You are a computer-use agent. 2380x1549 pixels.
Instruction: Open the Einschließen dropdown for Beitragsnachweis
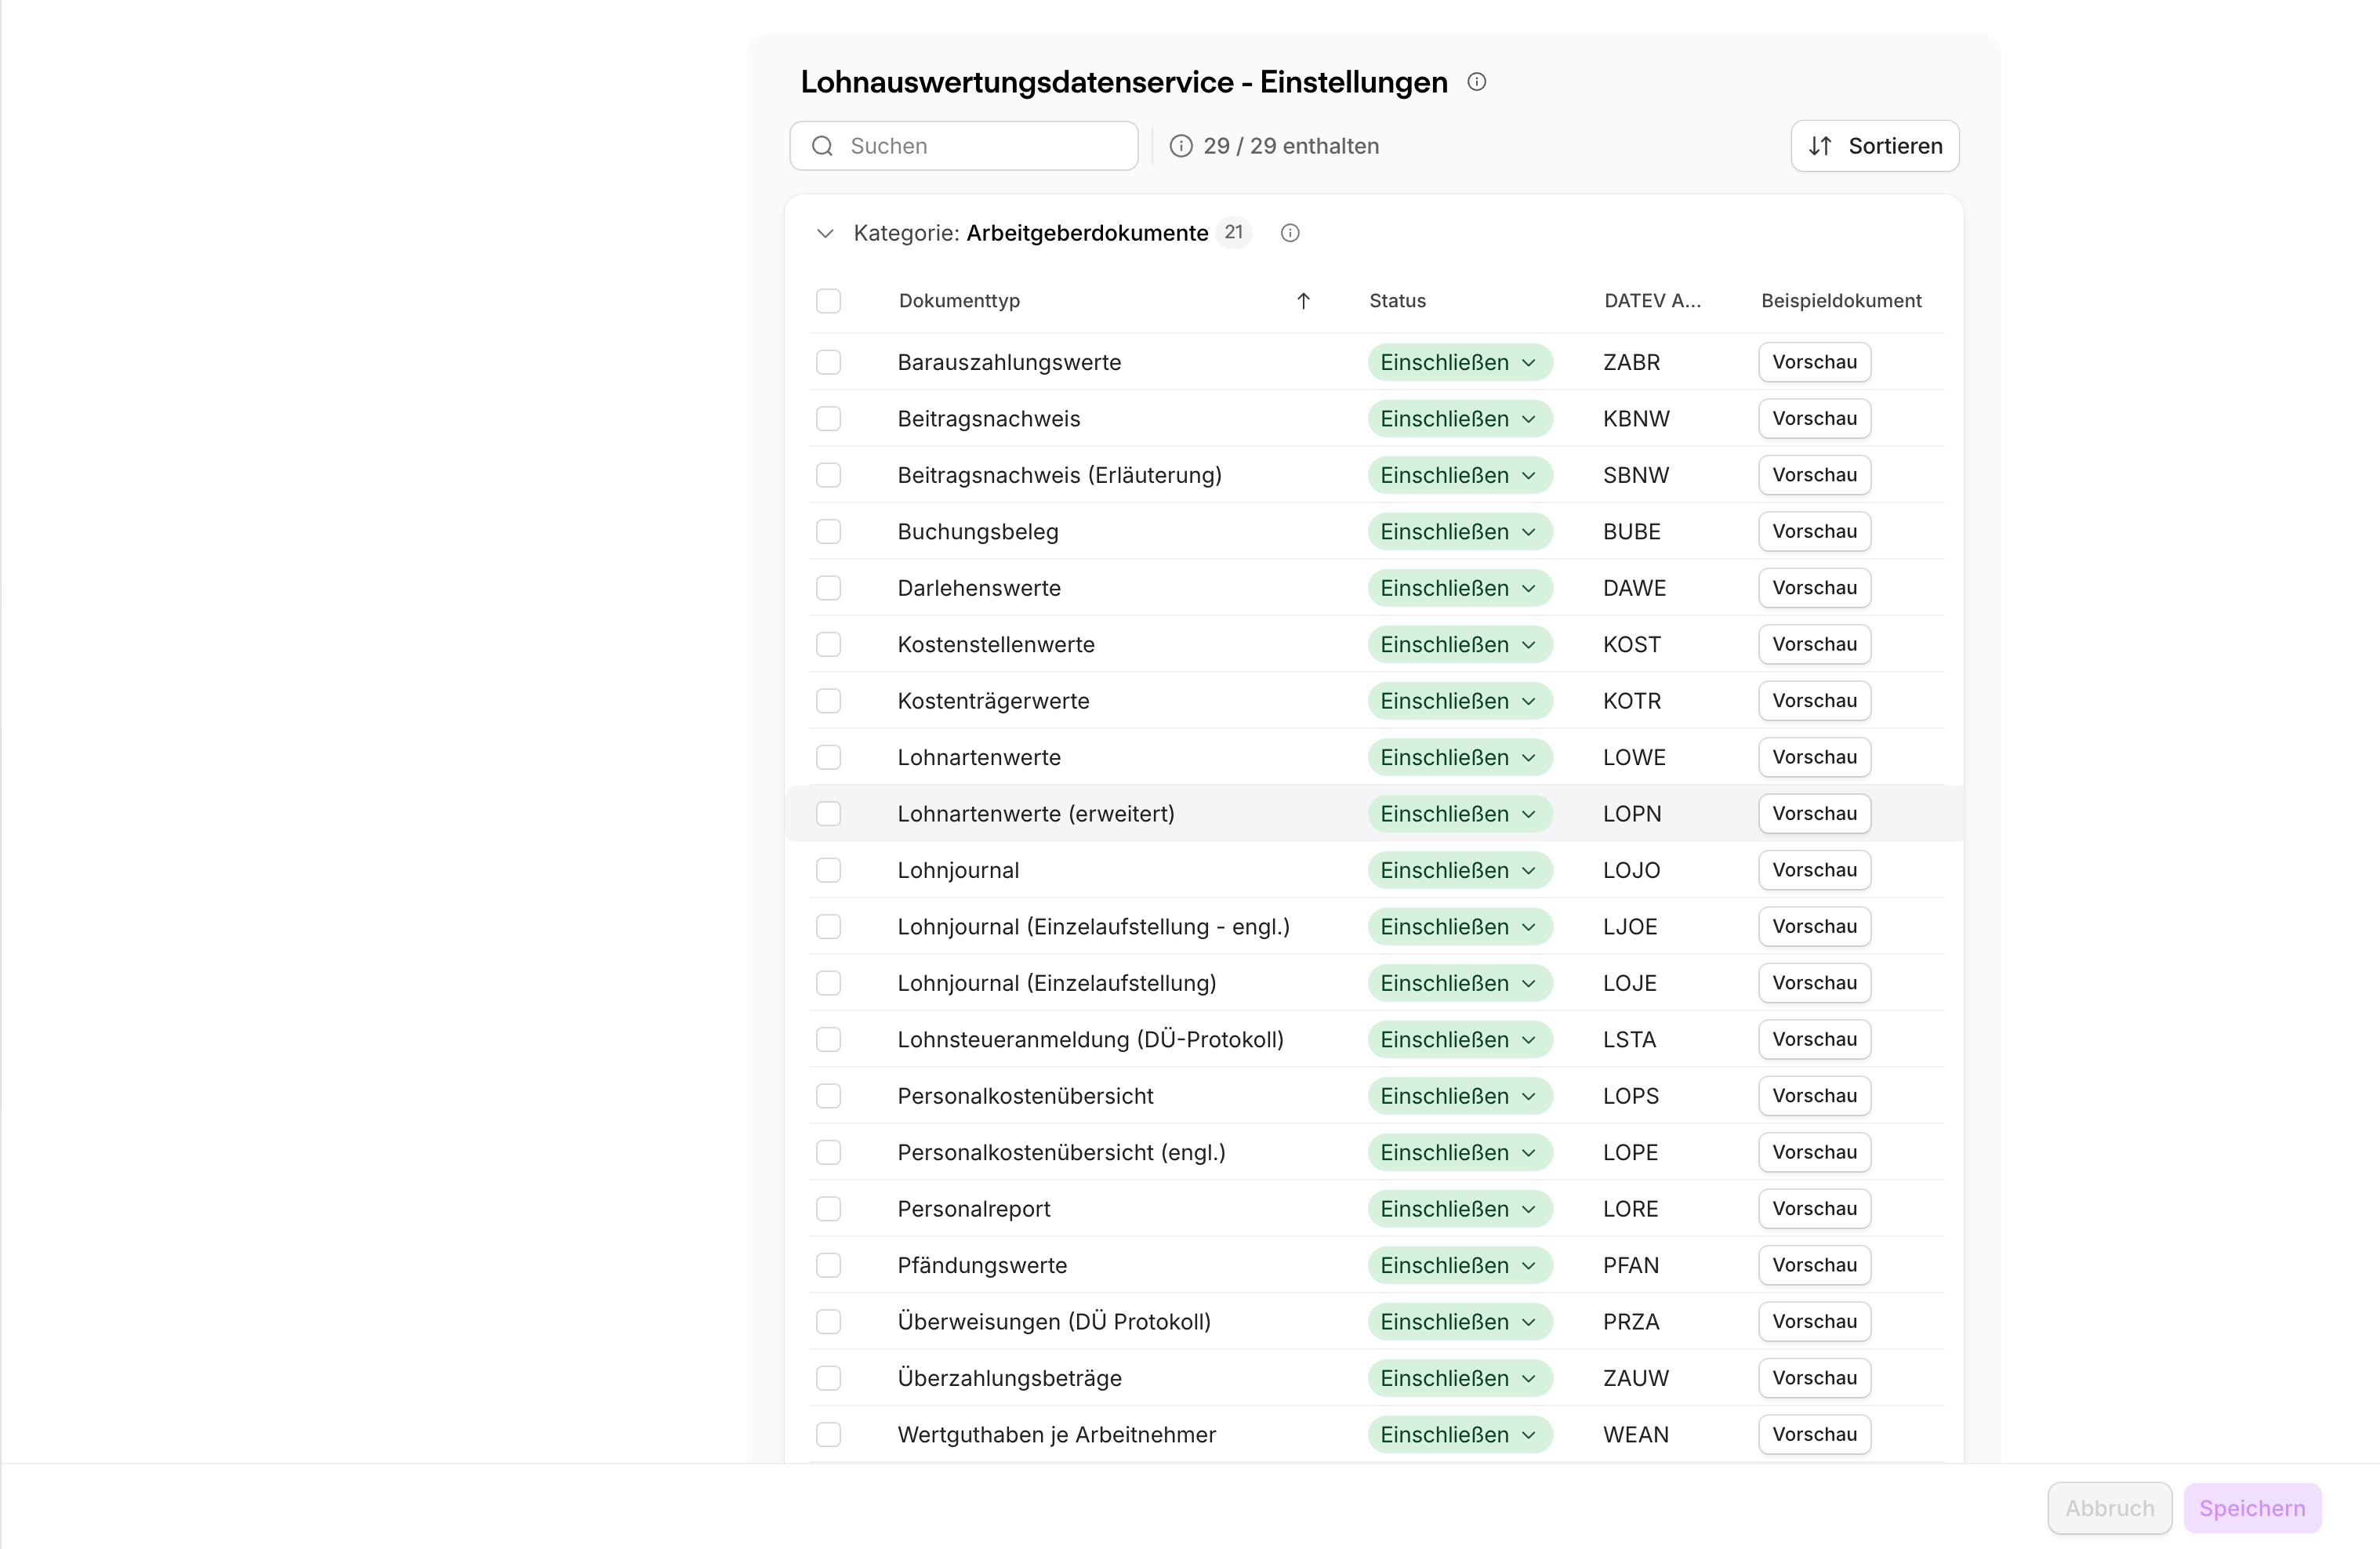1460,419
